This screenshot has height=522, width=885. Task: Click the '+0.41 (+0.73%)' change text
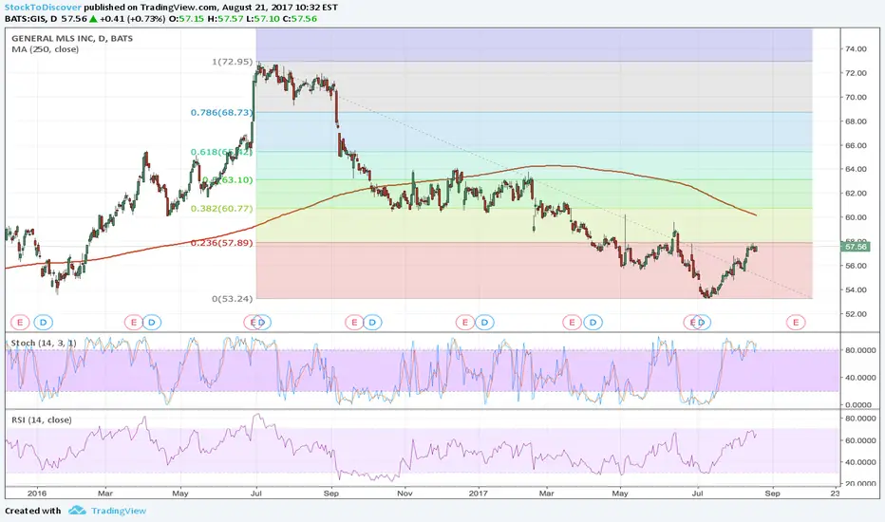pos(133,19)
